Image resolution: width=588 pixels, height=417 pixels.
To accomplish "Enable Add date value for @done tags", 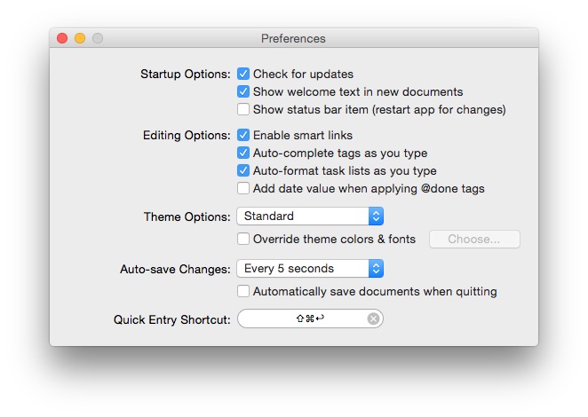I will pyautogui.click(x=243, y=189).
